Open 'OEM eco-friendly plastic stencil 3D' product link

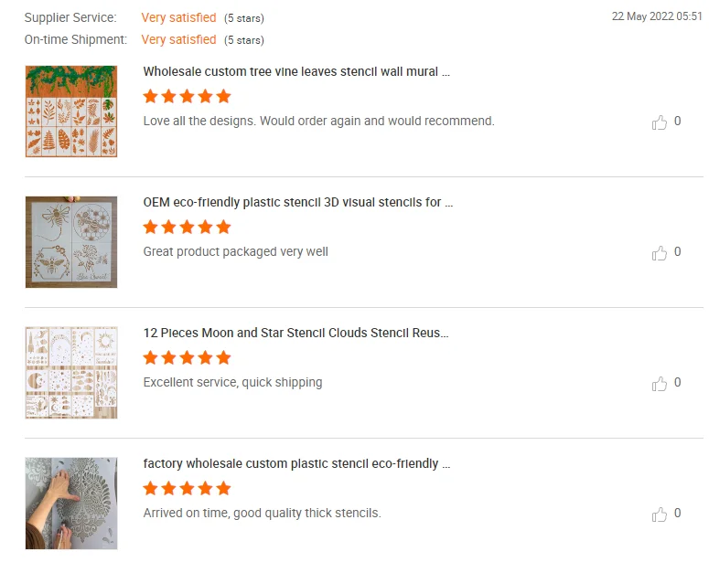click(298, 202)
